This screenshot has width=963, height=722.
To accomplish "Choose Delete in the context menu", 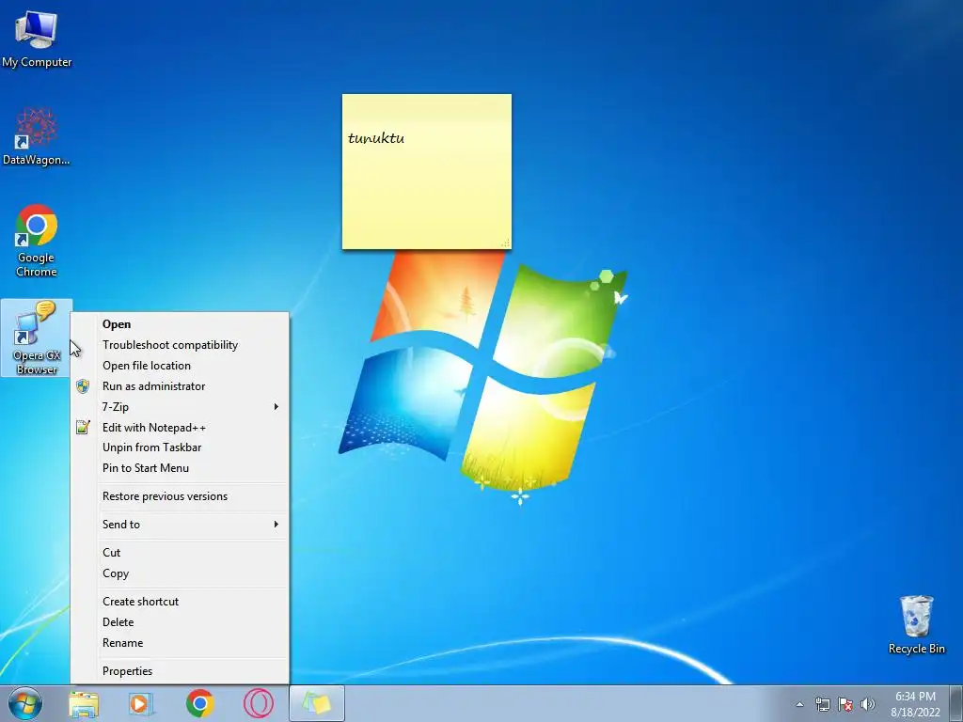I will pos(180,622).
